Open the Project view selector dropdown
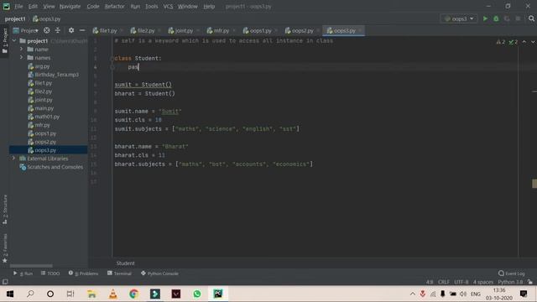Image resolution: width=537 pixels, height=302 pixels. point(26,30)
